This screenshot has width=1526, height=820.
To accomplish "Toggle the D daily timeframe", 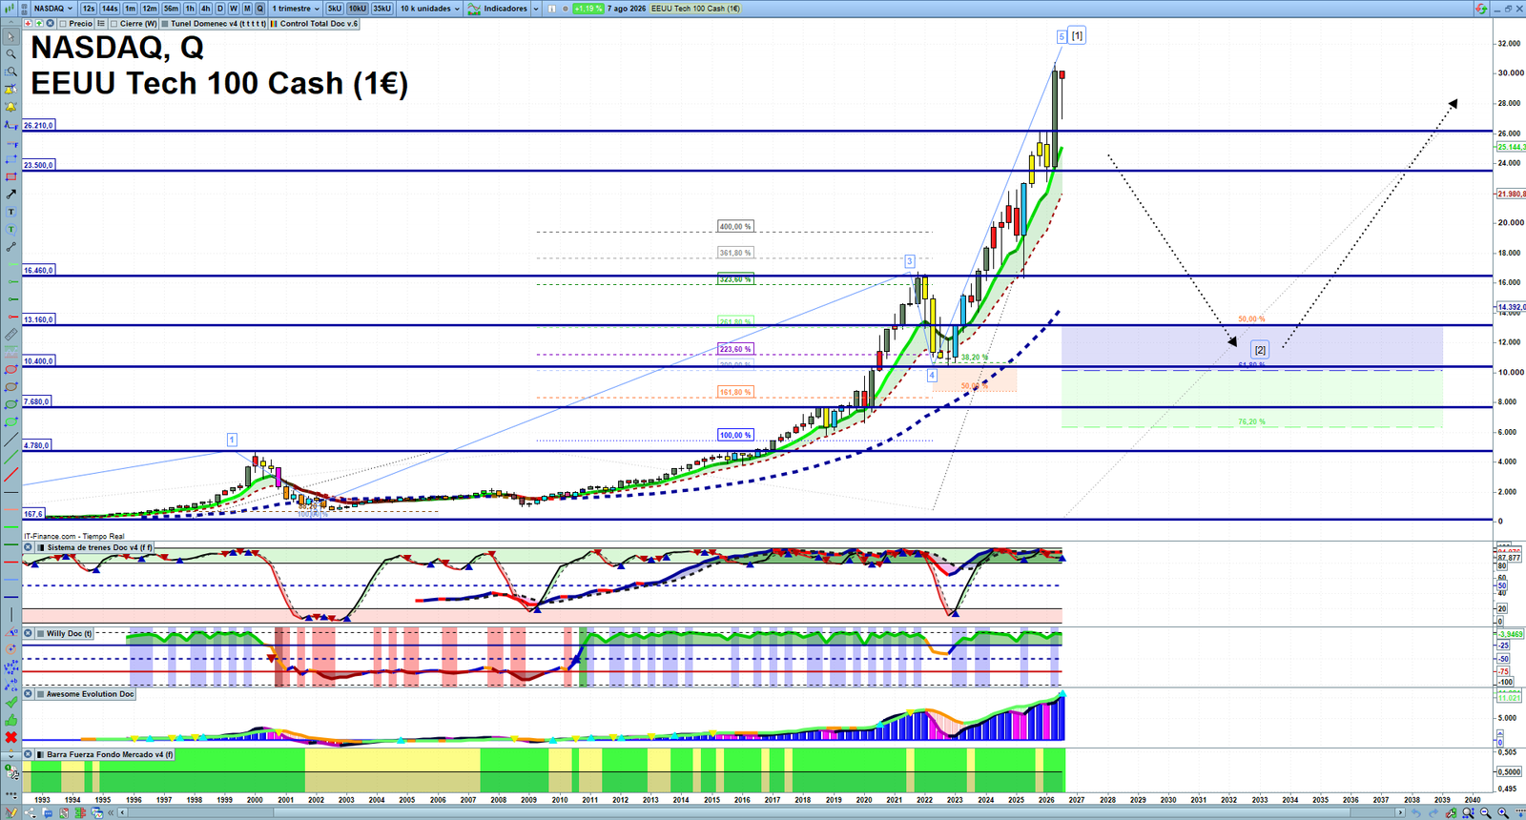I will pyautogui.click(x=219, y=9).
